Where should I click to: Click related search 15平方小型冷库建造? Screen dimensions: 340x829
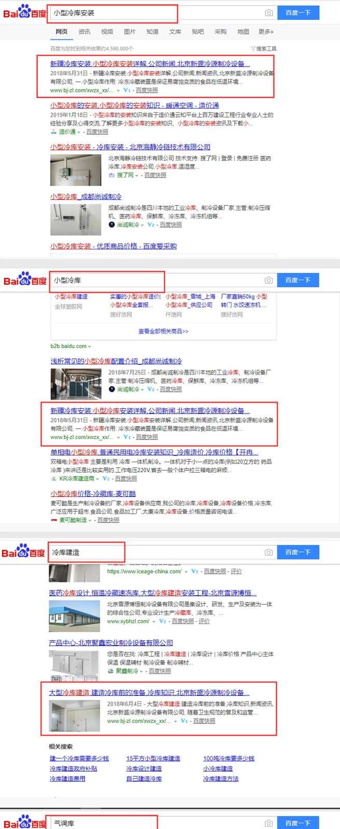(x=153, y=759)
